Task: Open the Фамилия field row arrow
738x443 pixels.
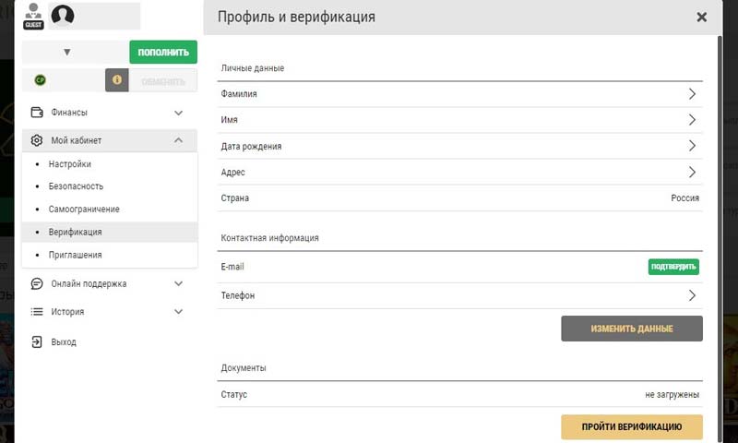Action: [x=692, y=94]
